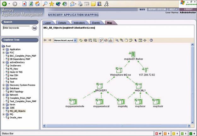Open the REPORT SYSTEM tab
This screenshot has height=136, width=197.
click(157, 9)
